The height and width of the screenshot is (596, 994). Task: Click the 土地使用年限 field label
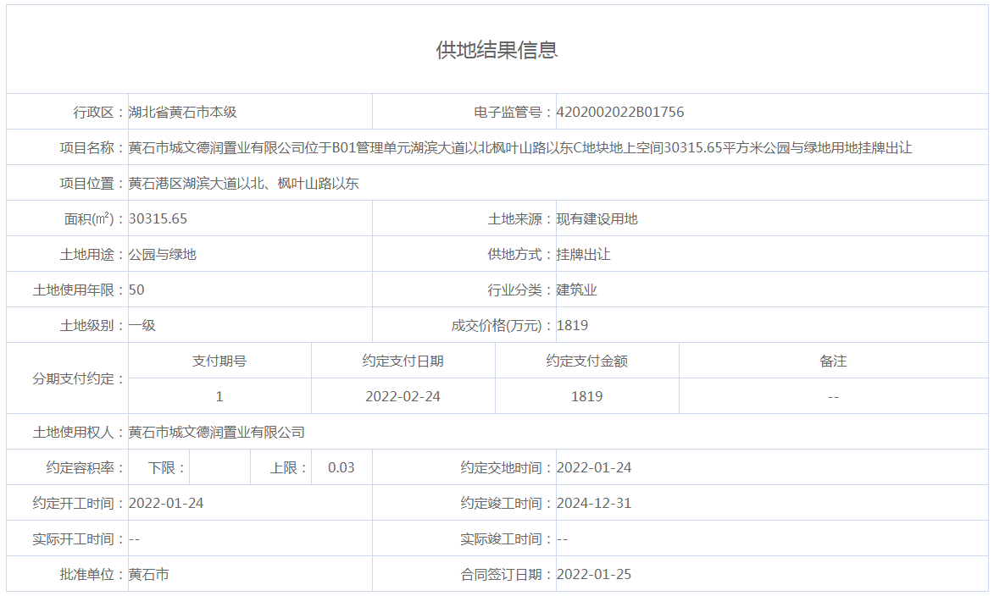tap(80, 290)
